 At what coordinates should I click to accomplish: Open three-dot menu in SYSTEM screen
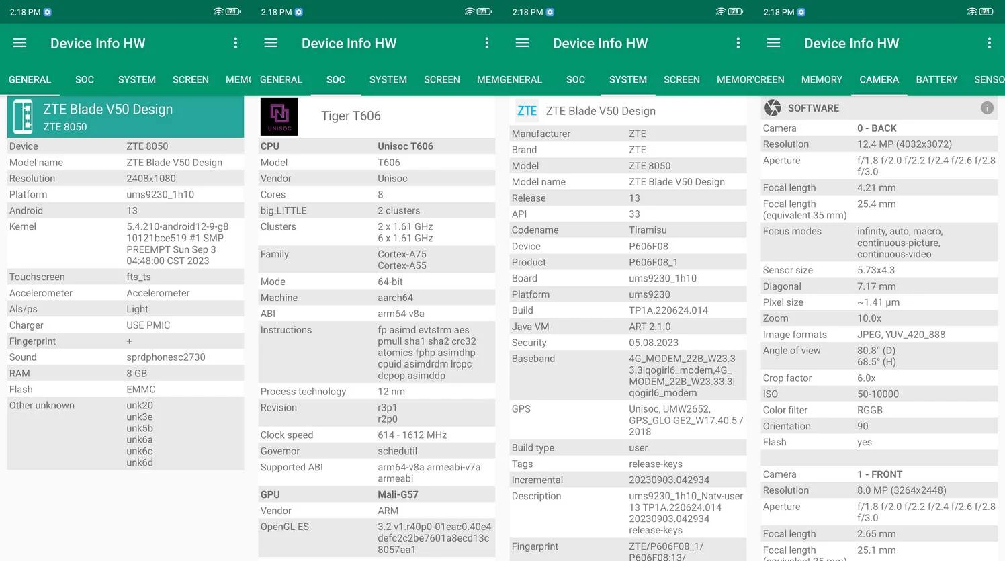point(738,43)
